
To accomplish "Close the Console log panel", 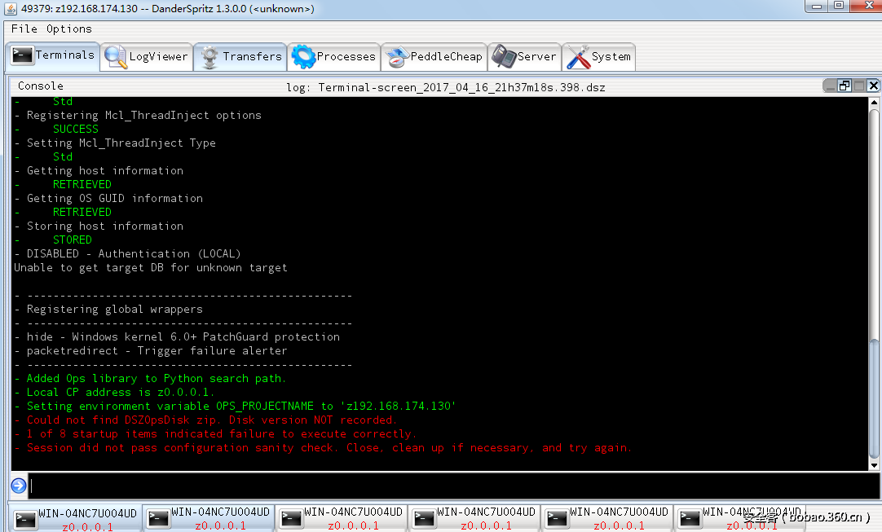I will click(x=873, y=86).
